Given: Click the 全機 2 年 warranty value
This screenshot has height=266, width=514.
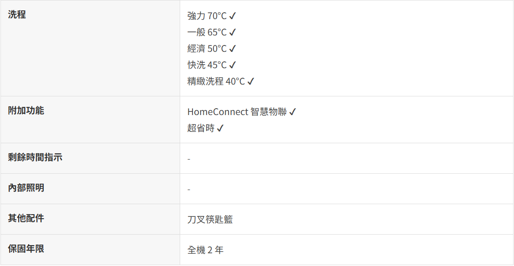Looking at the screenshot, I should coord(205,250).
